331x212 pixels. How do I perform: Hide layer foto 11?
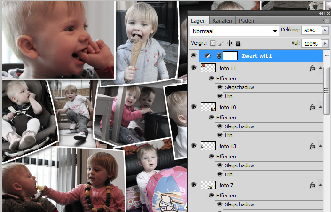tap(193, 68)
